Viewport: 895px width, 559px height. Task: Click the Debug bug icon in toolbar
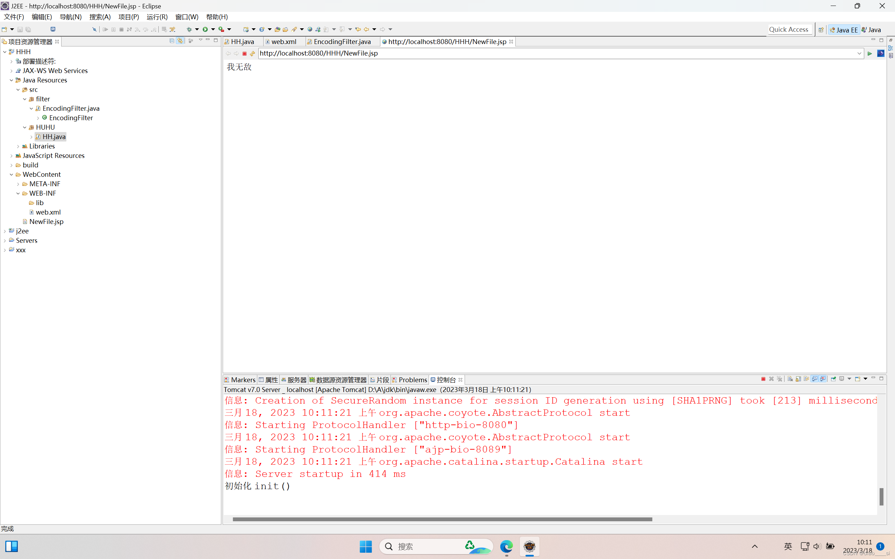point(189,29)
